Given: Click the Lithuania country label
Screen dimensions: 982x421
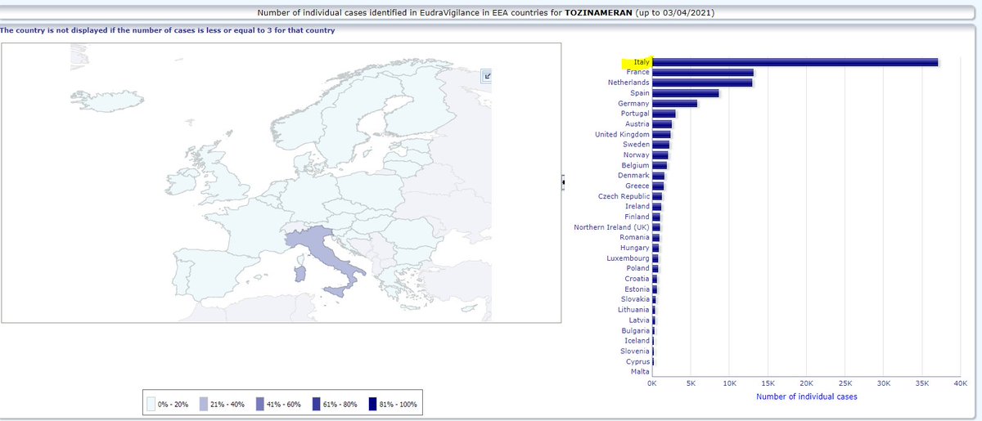Looking at the screenshot, I should coord(633,310).
